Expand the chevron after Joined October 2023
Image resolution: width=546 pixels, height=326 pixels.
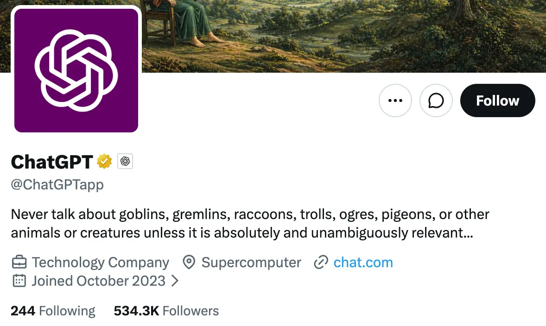(x=175, y=281)
